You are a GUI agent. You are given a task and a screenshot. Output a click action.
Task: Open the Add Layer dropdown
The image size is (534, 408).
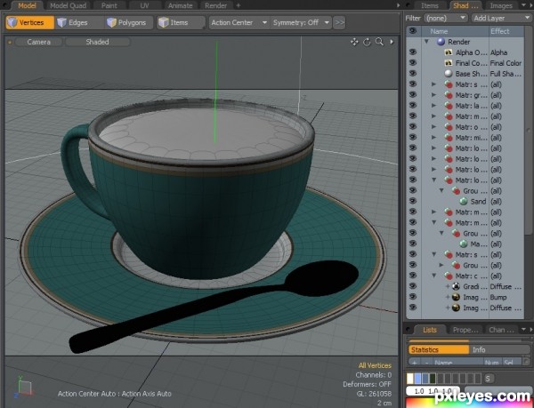501,18
